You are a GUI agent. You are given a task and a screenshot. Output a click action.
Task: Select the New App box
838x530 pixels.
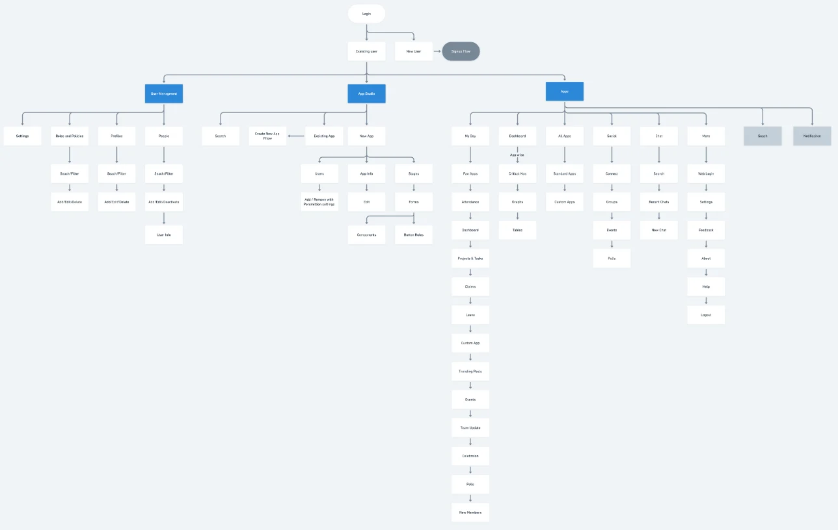[x=366, y=136]
